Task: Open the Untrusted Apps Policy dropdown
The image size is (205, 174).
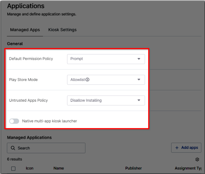Action: pyautogui.click(x=106, y=100)
